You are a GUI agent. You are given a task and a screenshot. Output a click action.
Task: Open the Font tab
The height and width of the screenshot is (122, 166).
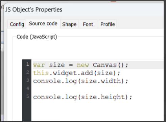click(x=88, y=24)
